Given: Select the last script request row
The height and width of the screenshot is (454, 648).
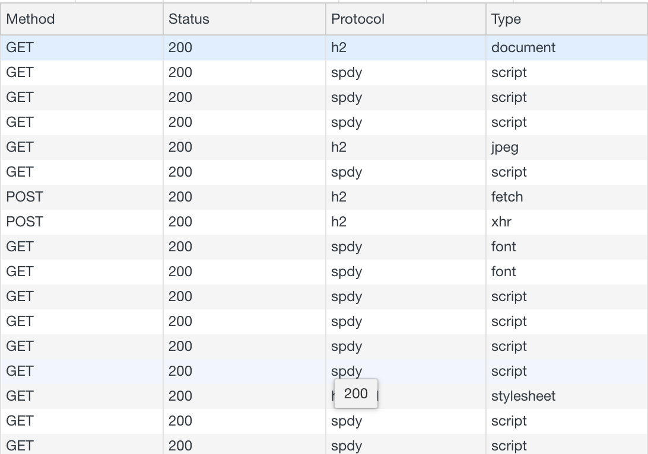Looking at the screenshot, I should (x=237, y=446).
